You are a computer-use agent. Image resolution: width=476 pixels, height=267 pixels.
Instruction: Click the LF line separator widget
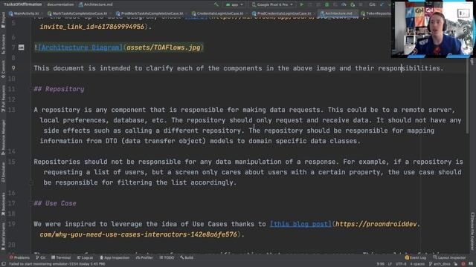tap(390, 264)
